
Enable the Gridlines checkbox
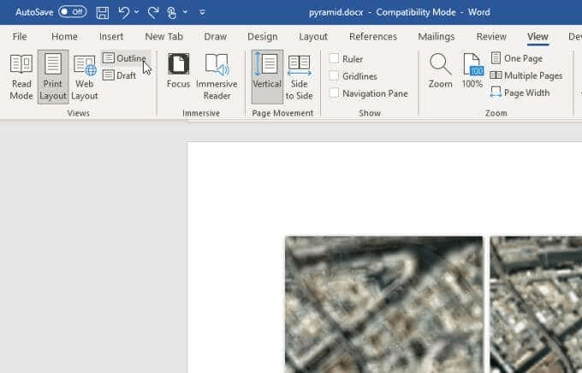(x=335, y=76)
